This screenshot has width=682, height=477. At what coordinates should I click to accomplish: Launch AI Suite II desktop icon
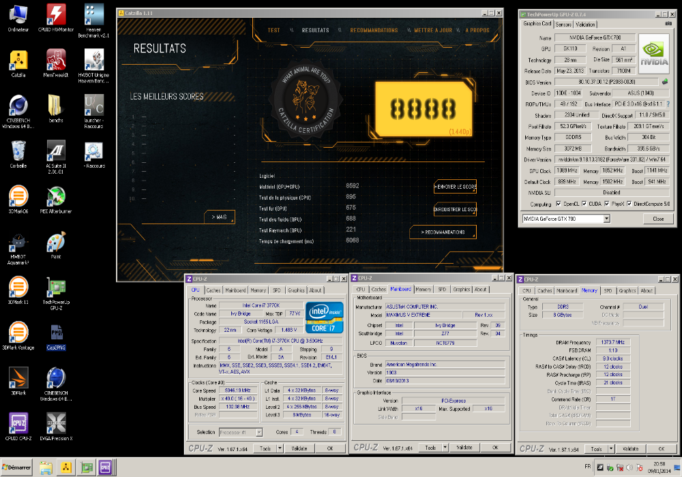(x=56, y=157)
